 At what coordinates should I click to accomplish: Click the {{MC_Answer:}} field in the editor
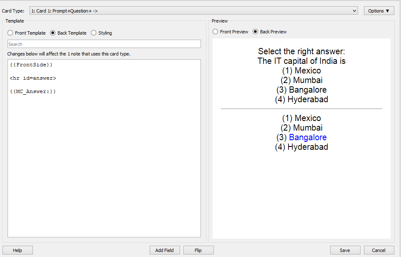click(x=33, y=91)
